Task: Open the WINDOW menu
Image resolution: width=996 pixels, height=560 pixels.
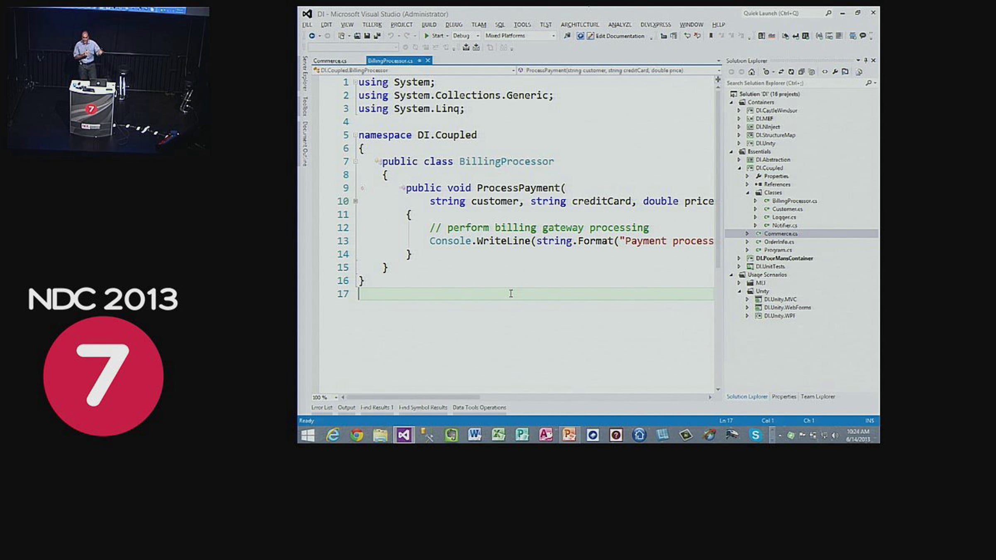Action: (691, 25)
